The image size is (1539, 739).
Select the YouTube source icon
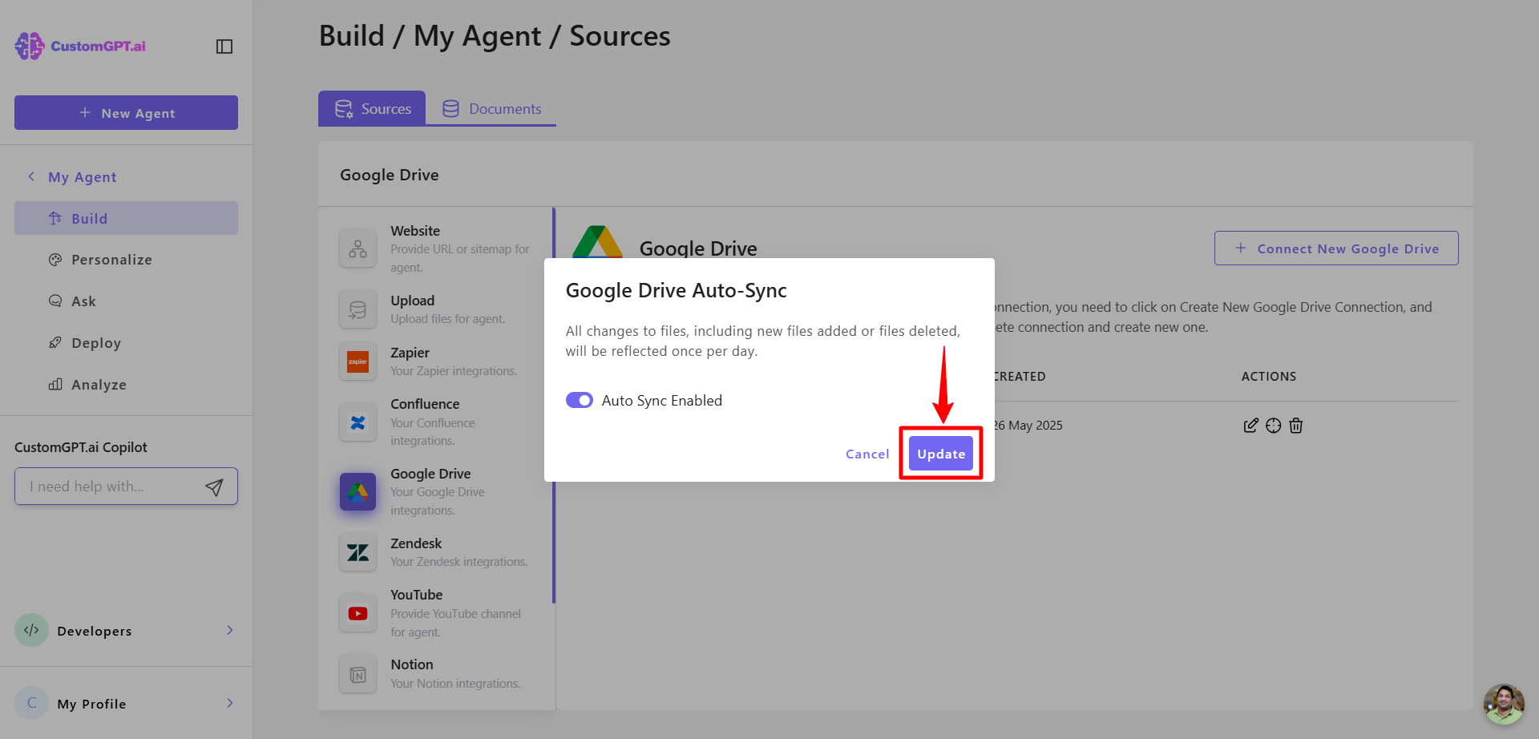point(357,613)
